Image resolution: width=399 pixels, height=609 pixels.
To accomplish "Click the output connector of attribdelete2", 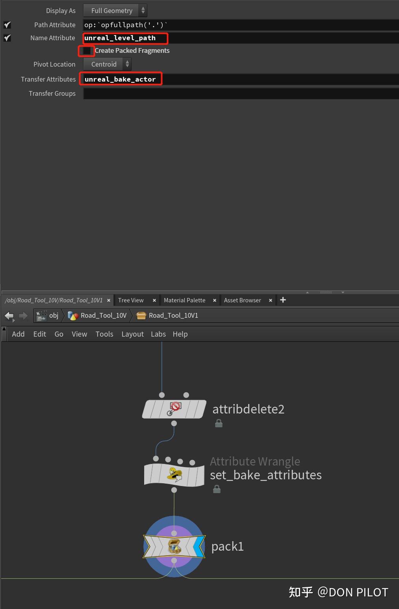I will click(174, 423).
